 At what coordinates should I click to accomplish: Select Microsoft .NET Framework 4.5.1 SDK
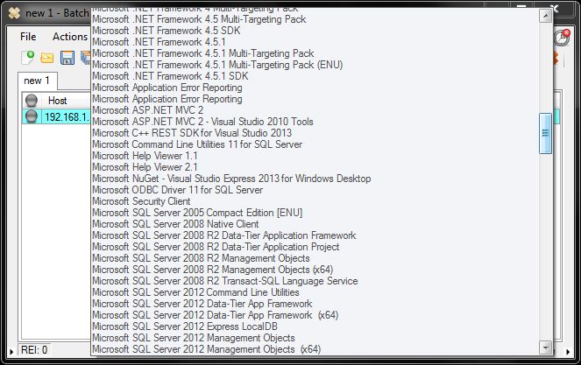tap(171, 76)
